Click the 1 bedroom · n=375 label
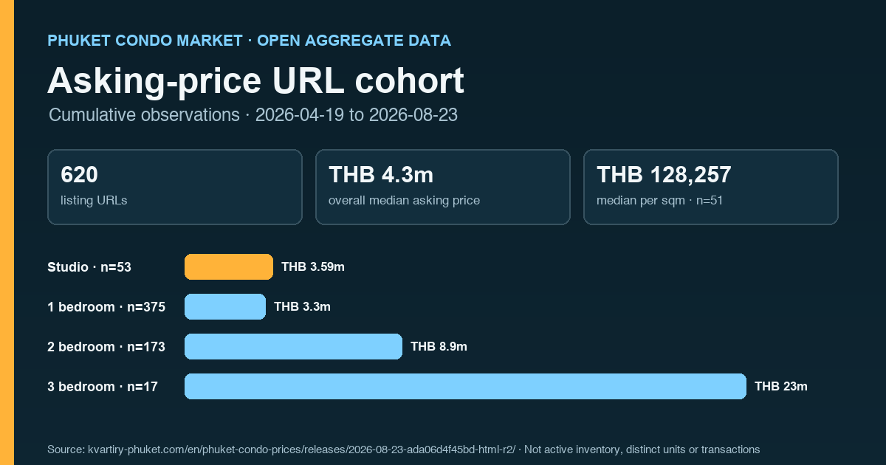The image size is (886, 465). point(106,307)
